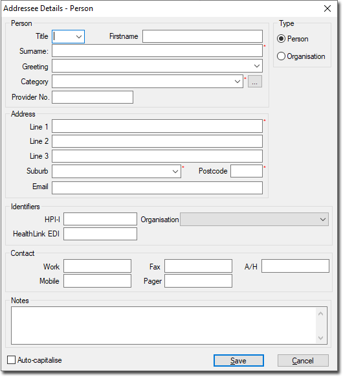This screenshot has height=377, width=343.
Task: Click the Save button
Action: (239, 361)
